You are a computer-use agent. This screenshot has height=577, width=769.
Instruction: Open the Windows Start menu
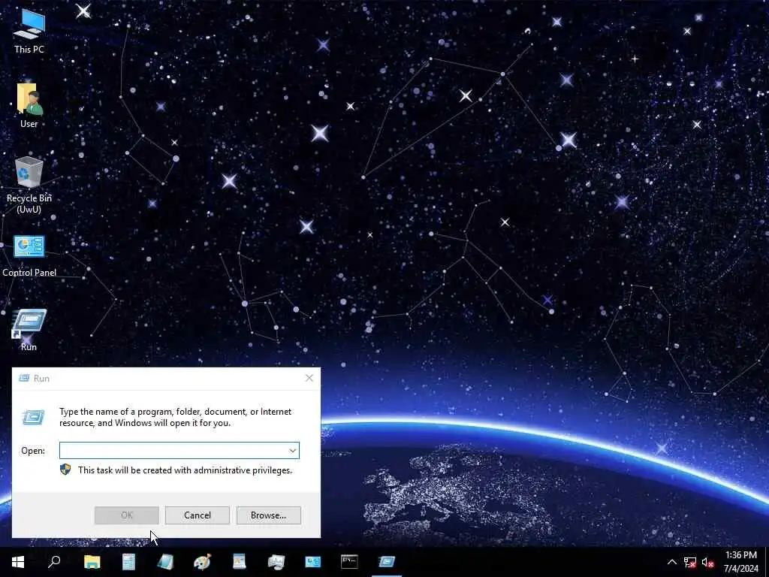click(18, 562)
